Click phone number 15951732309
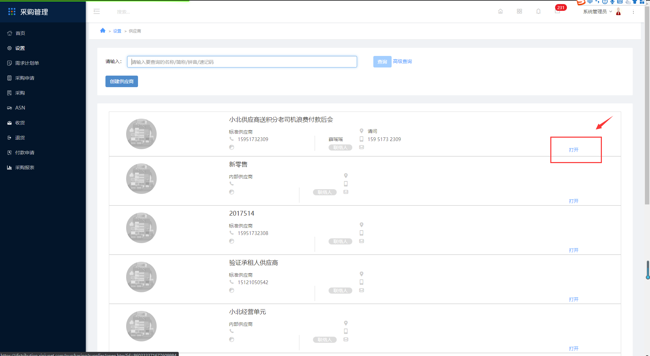650x356 pixels. click(253, 139)
